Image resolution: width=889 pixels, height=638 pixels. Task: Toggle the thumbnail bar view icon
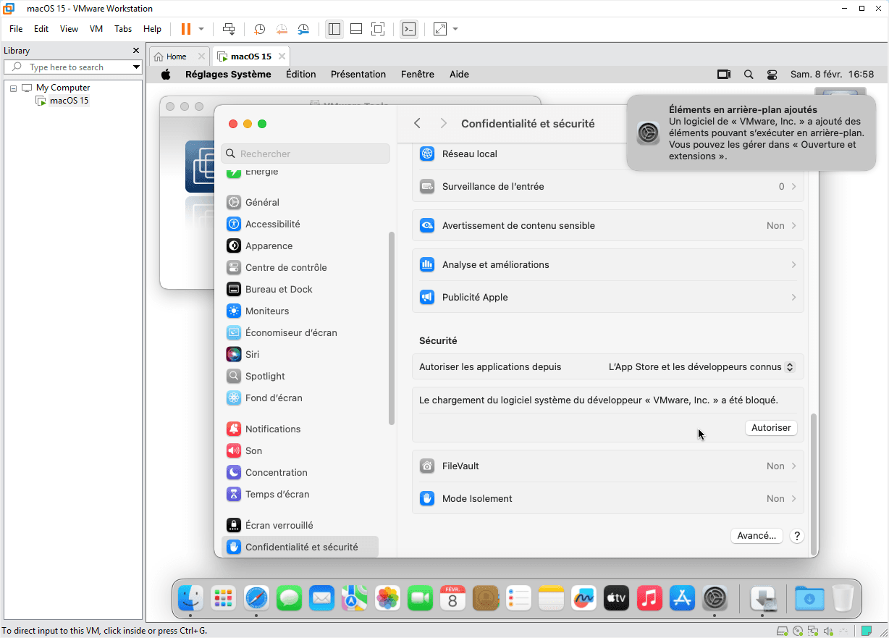click(x=355, y=29)
